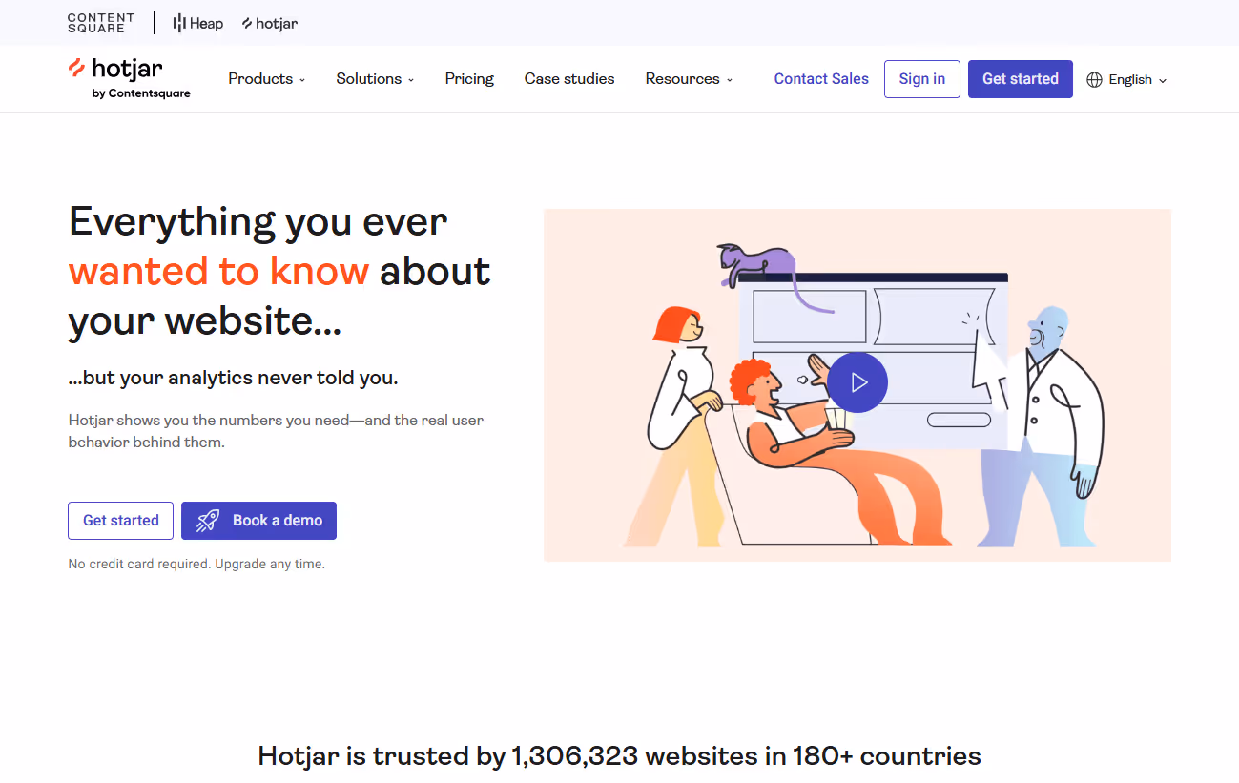The height and width of the screenshot is (783, 1239).
Task: Click the 'by Contentsquare' text under logo
Action: [x=141, y=93]
